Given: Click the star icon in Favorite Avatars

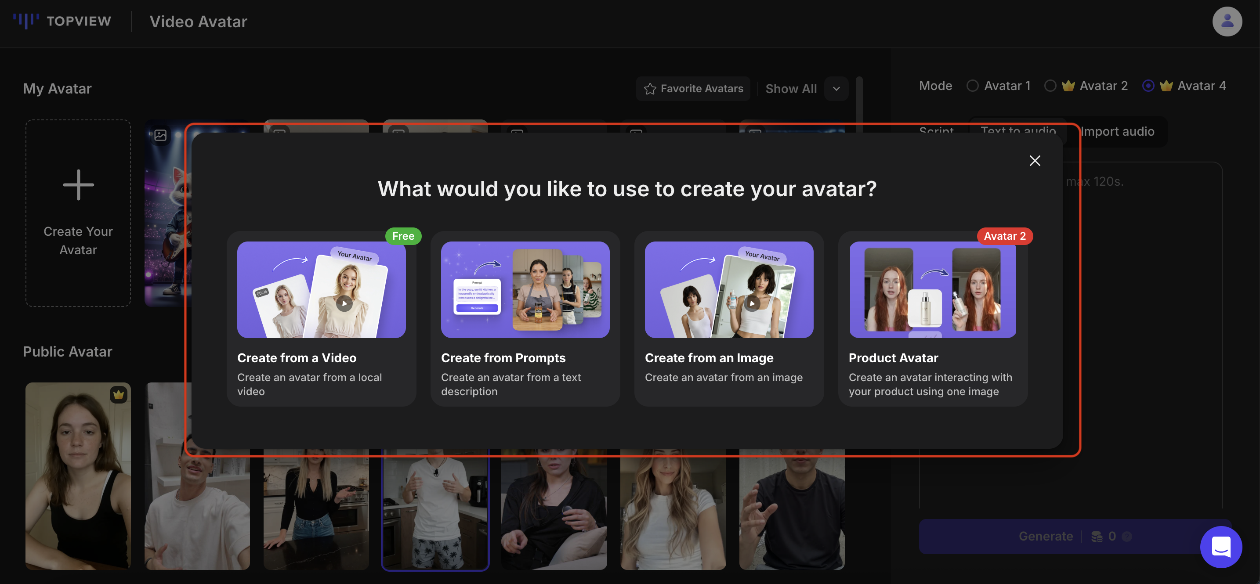Looking at the screenshot, I should tap(650, 88).
